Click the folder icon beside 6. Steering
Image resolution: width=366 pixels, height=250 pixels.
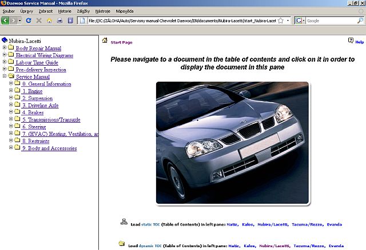click(x=17, y=126)
